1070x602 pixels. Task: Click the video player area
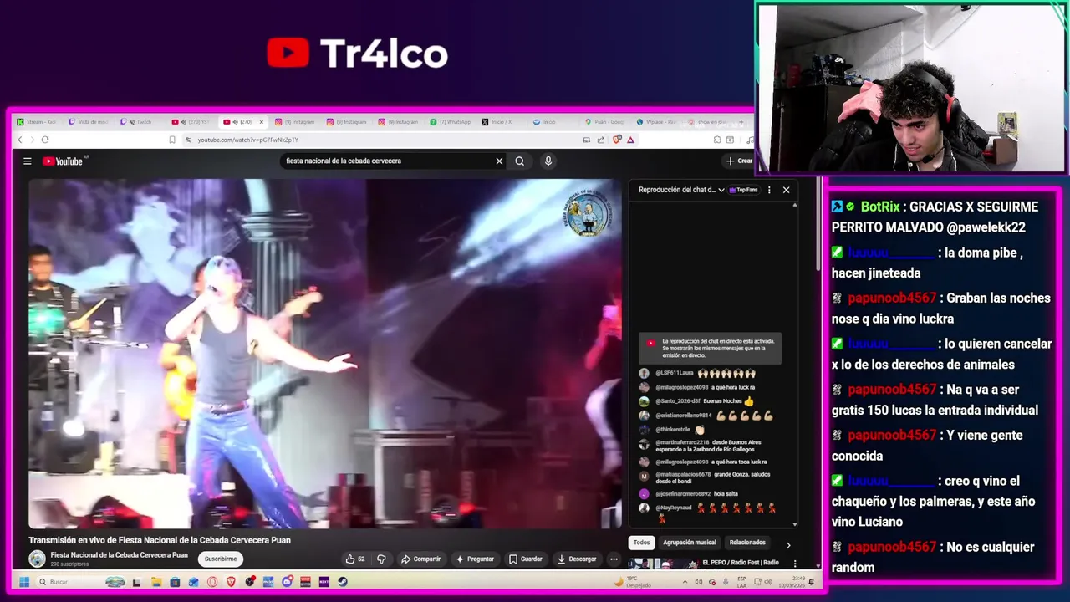[325, 354]
